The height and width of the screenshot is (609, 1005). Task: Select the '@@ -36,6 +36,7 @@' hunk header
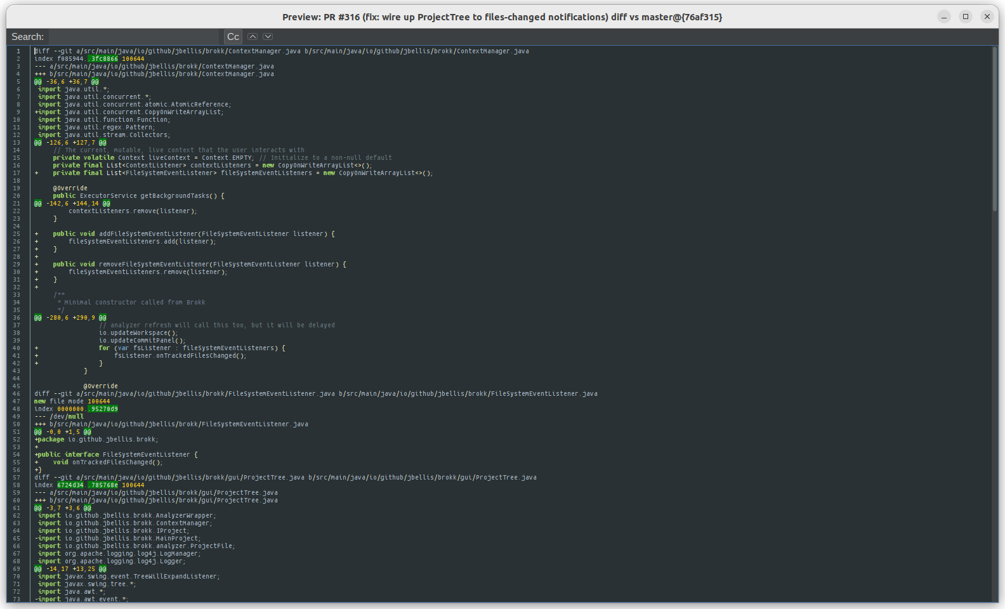coord(67,82)
